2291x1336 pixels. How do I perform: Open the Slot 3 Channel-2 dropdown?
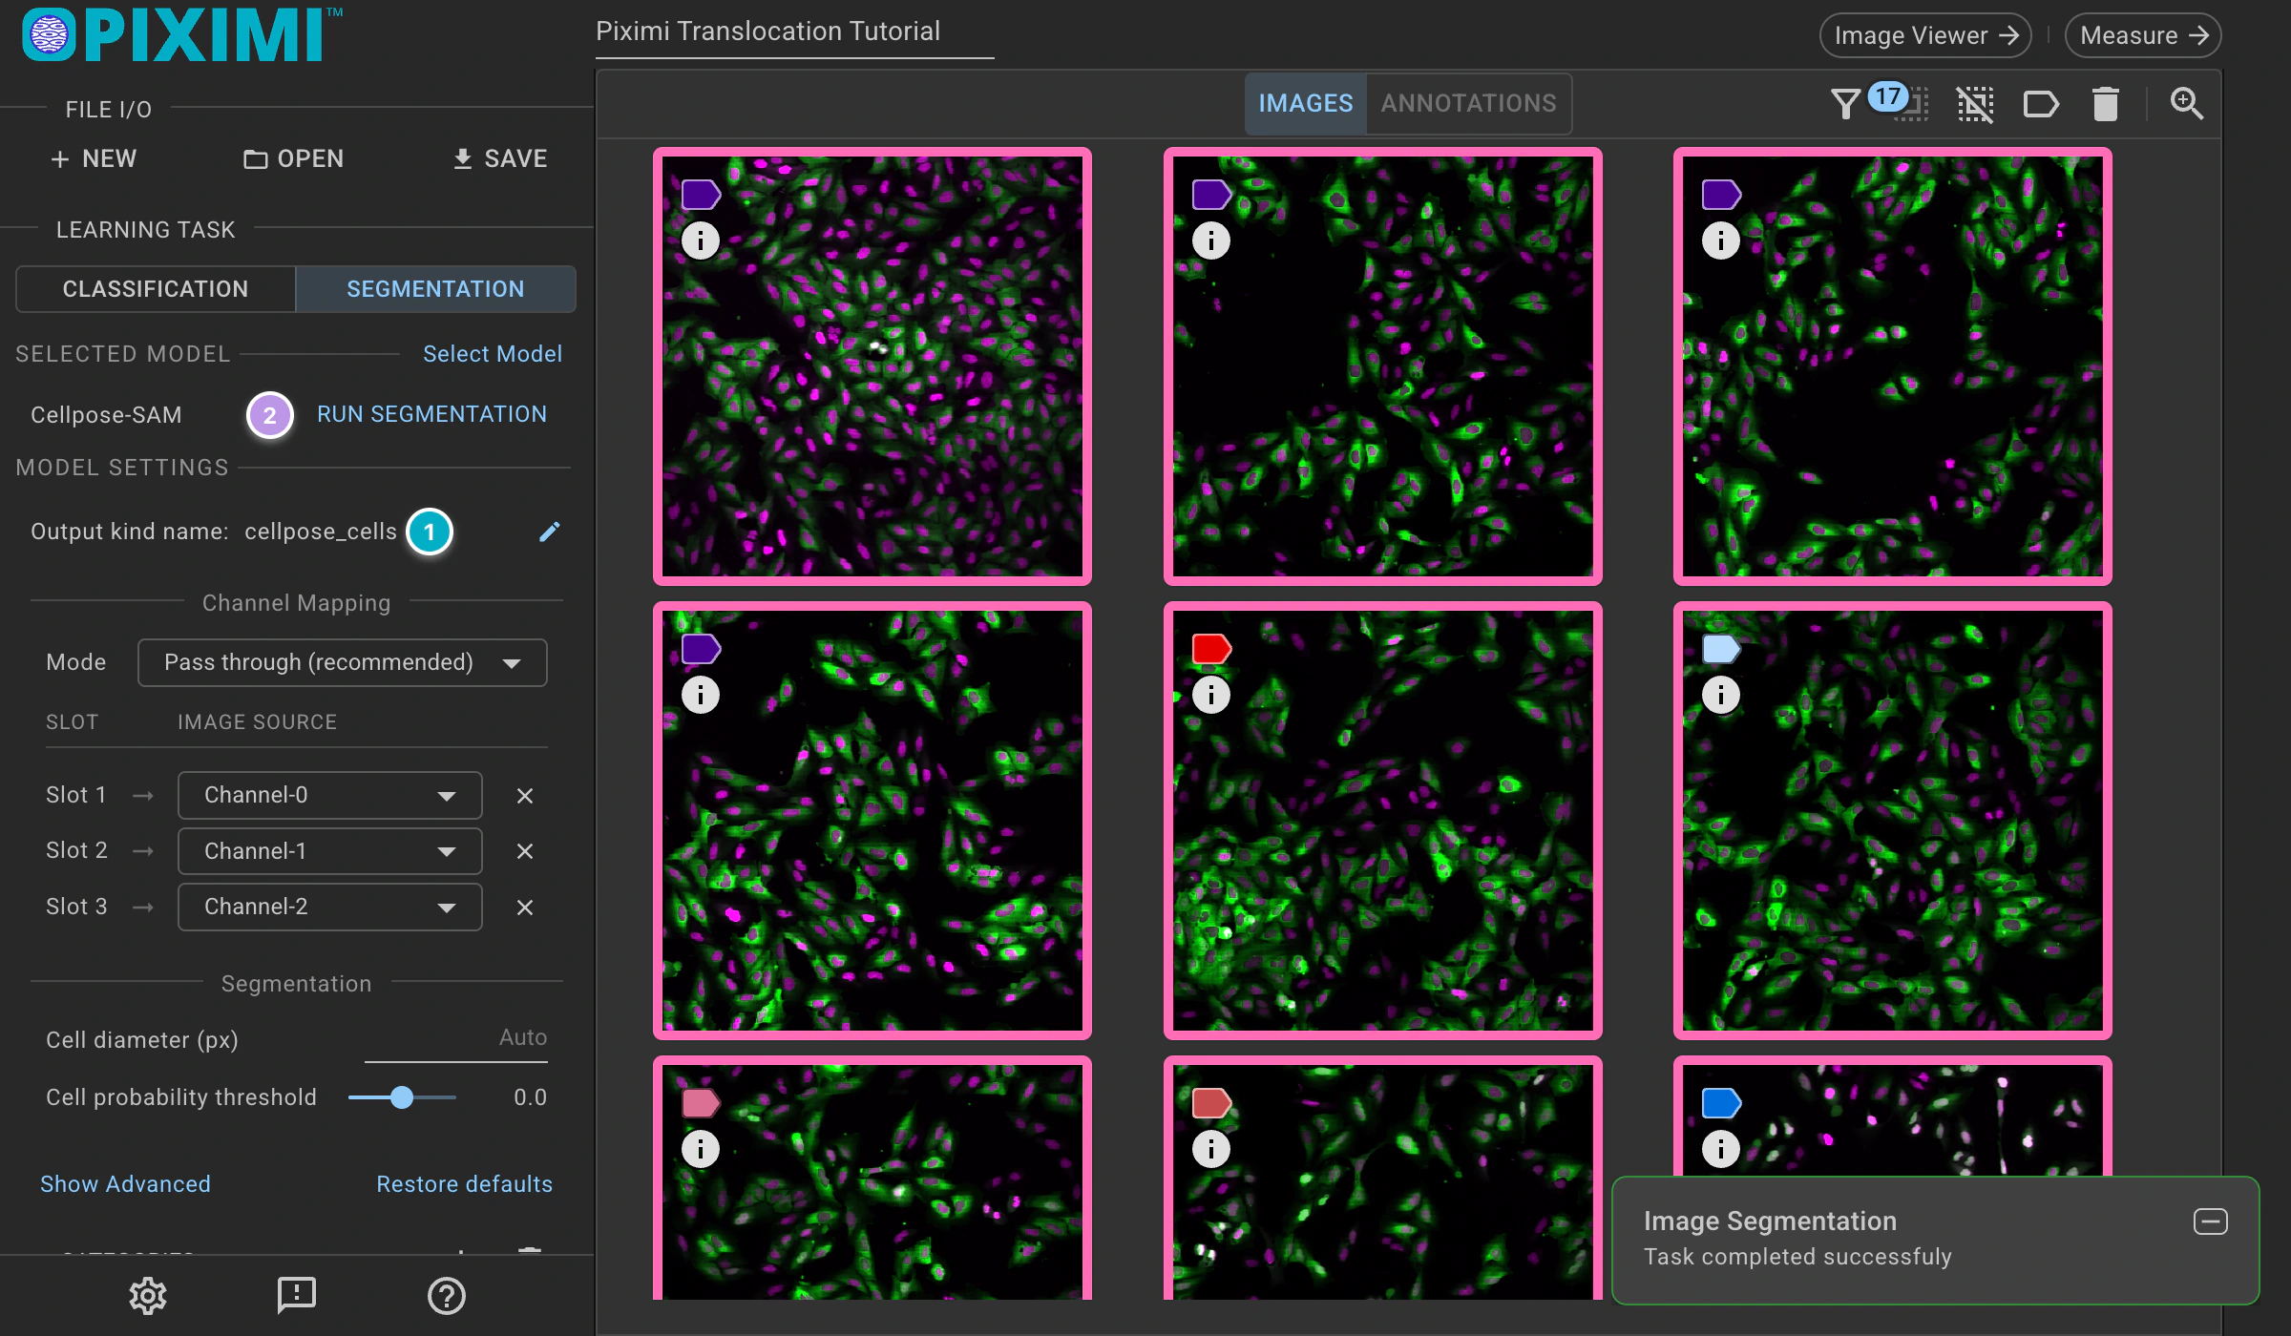(x=330, y=907)
